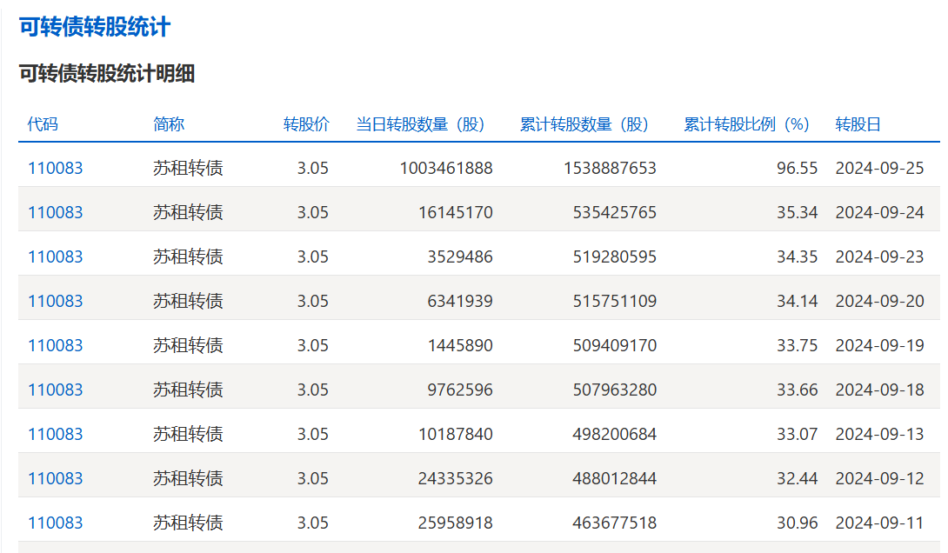
Task: Open code link 110083 for 2024-09-19 row
Action: click(55, 345)
